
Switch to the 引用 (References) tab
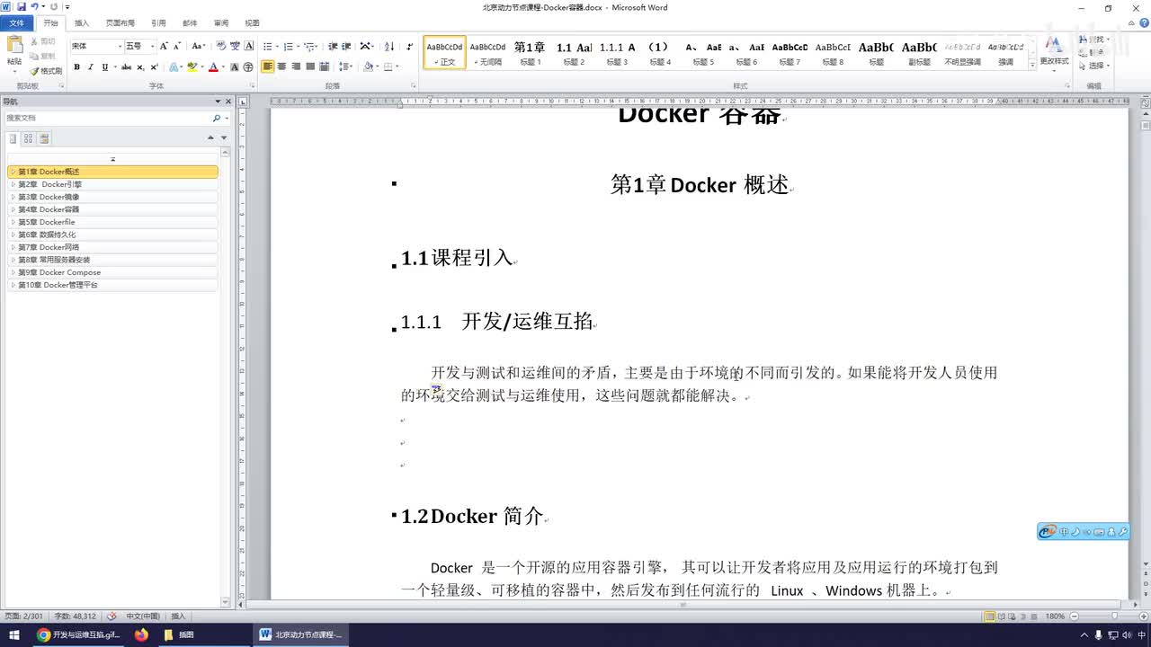[x=158, y=22]
